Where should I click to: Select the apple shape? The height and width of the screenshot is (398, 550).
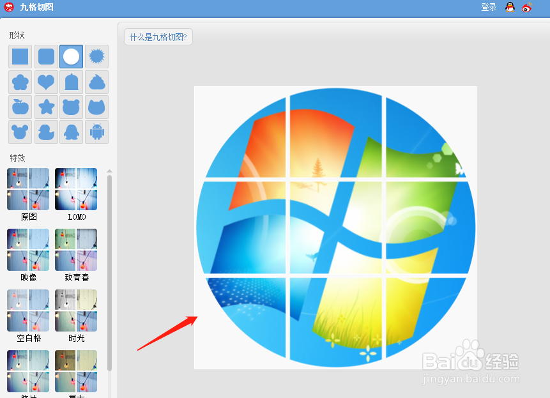click(x=20, y=107)
